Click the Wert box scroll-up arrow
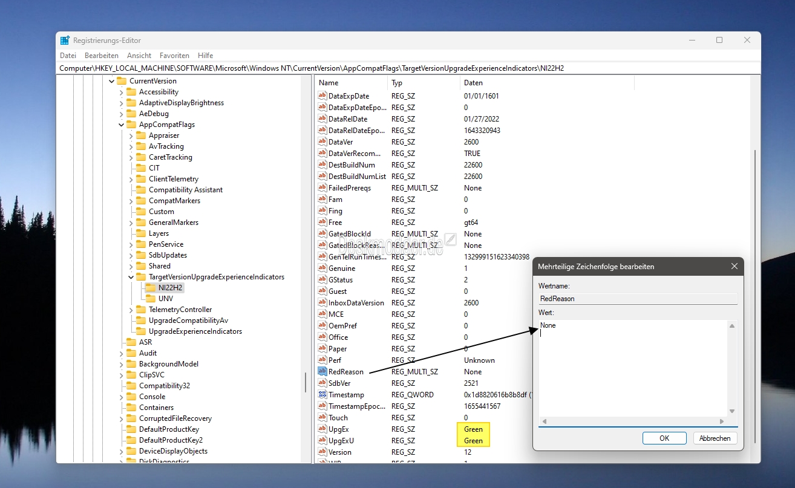 (x=733, y=327)
